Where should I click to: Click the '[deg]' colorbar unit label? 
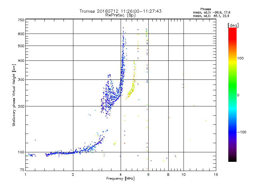coord(233,25)
